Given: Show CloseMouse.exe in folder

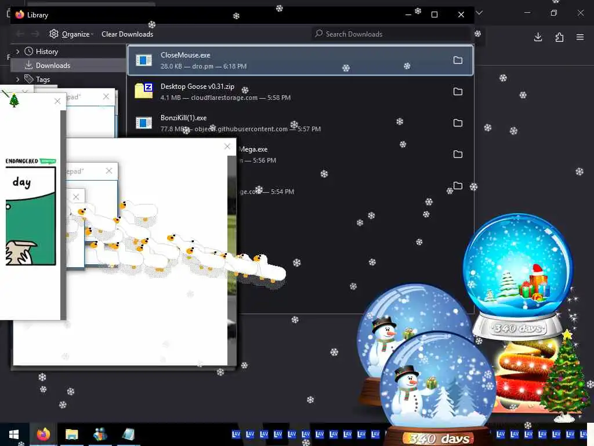Looking at the screenshot, I should (458, 60).
